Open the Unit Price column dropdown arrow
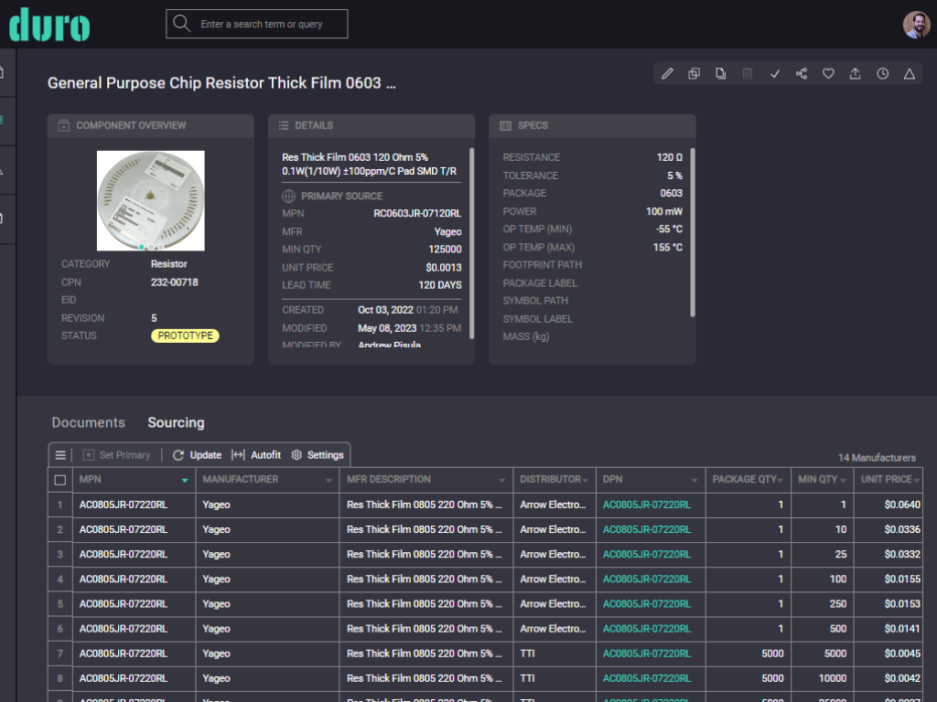 point(917,481)
